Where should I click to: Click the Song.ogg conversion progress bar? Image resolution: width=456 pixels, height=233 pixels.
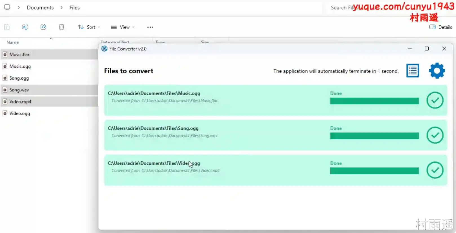tap(375, 136)
